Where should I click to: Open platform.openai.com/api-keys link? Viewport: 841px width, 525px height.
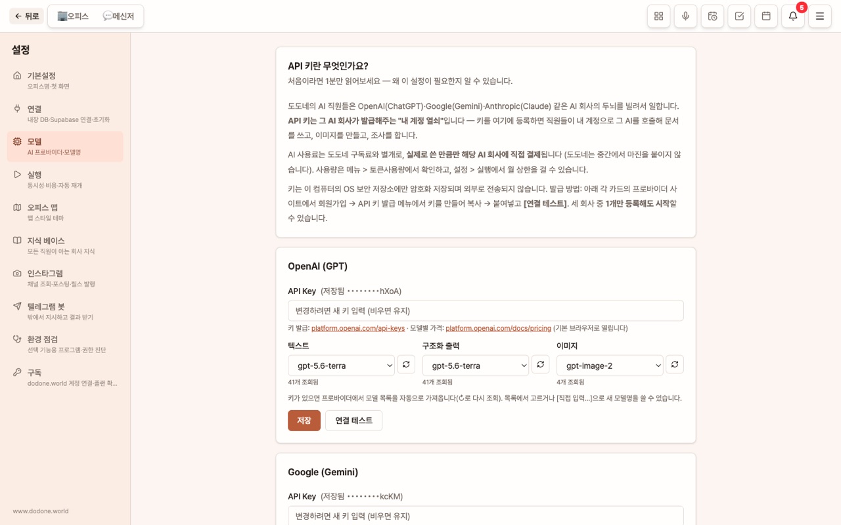point(358,328)
